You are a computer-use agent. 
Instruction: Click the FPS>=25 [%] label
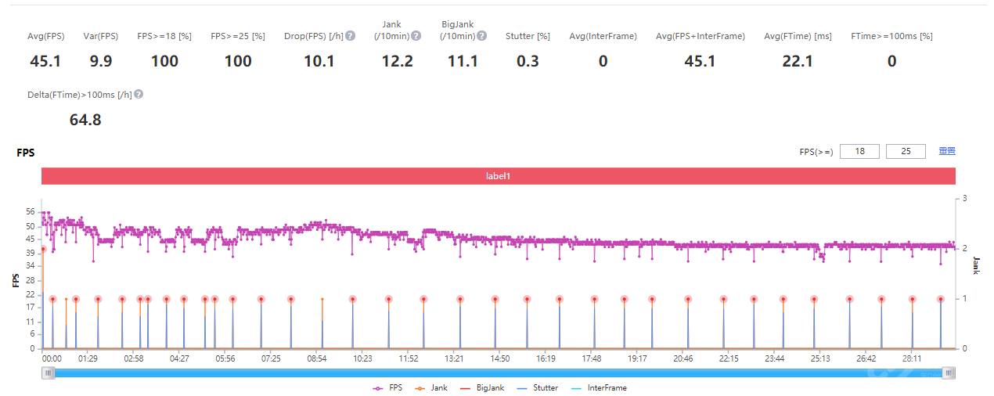click(238, 36)
